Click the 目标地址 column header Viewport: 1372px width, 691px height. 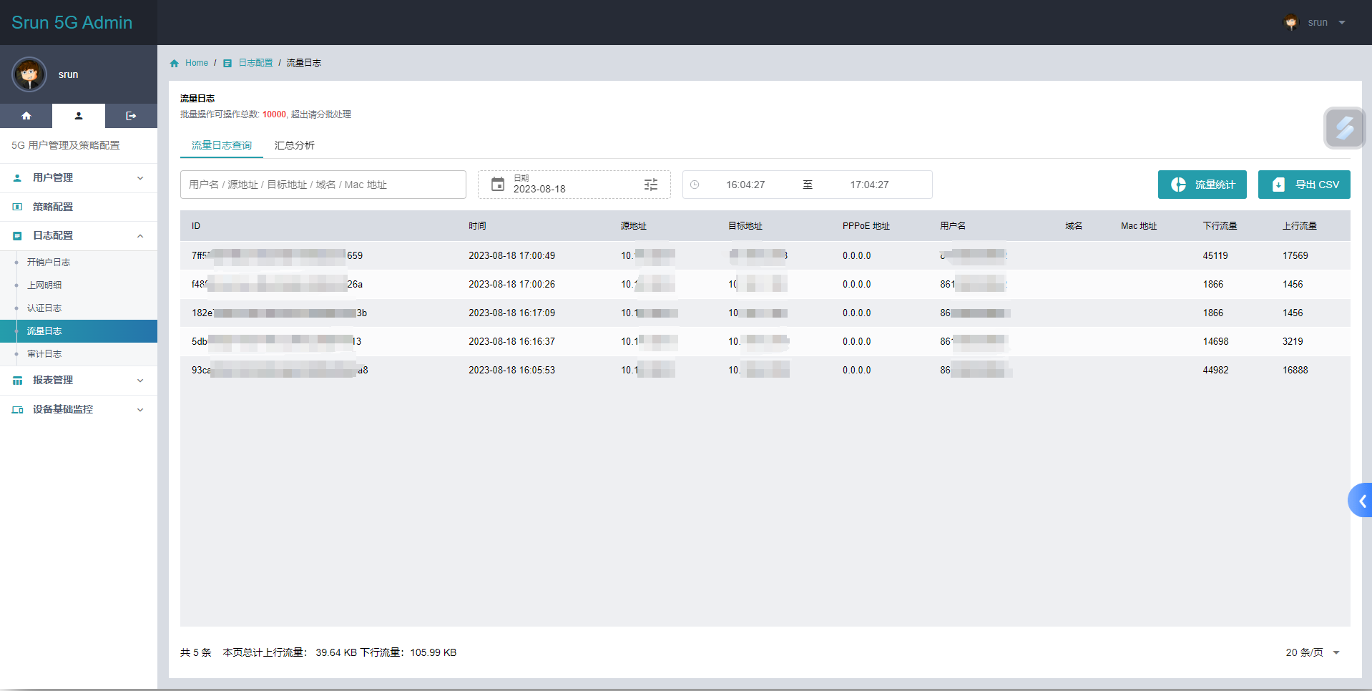point(745,226)
